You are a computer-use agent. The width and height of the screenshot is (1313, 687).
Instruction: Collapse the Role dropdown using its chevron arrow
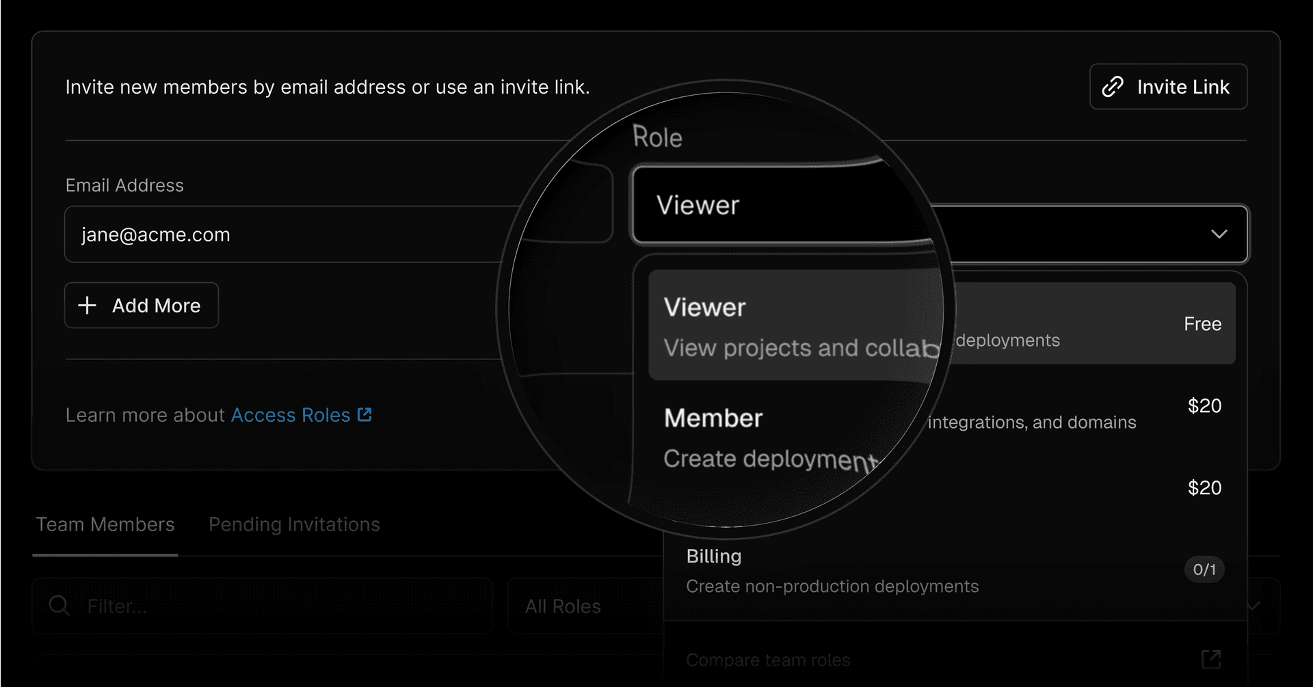point(1219,234)
